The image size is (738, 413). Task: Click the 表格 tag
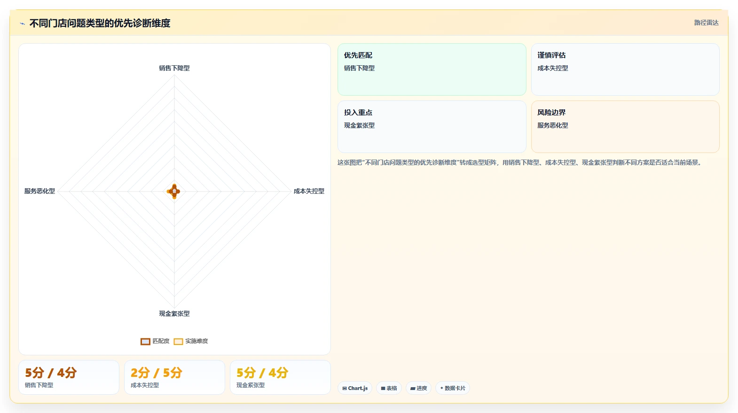click(389, 388)
